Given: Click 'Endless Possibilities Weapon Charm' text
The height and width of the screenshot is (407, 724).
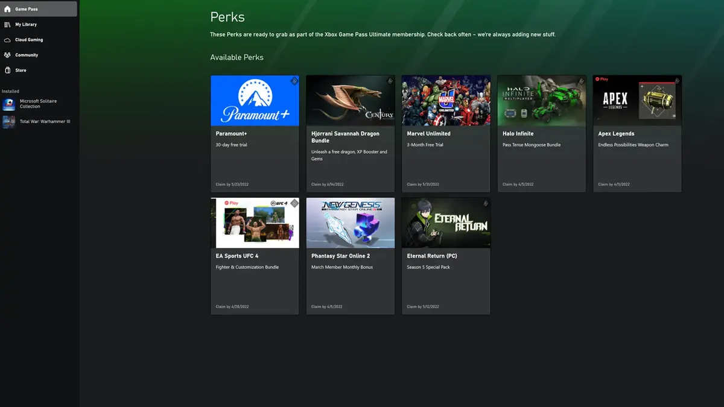Looking at the screenshot, I should pyautogui.click(x=634, y=145).
